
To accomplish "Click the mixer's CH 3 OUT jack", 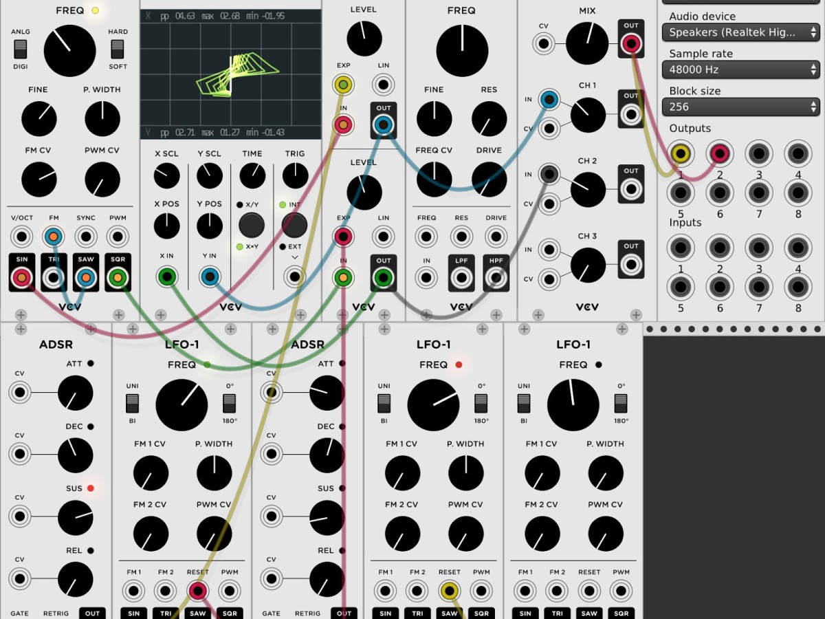I will tap(630, 265).
